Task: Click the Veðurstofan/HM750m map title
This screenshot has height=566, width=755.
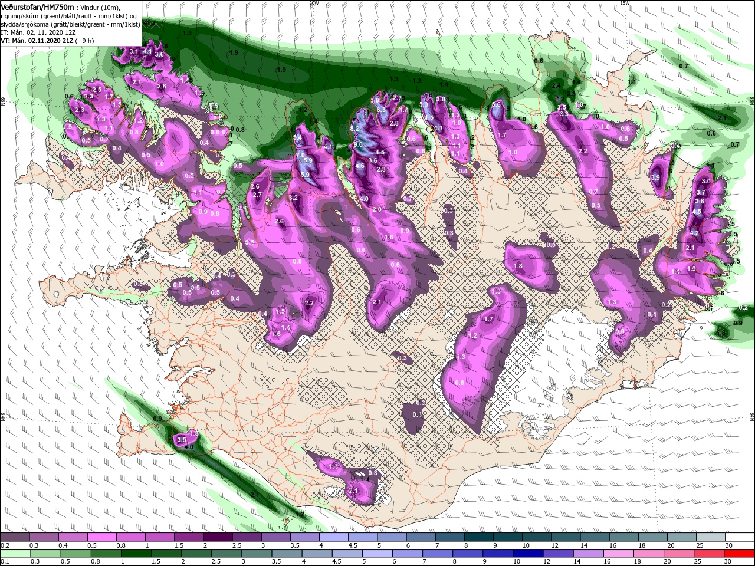Action: point(37,6)
